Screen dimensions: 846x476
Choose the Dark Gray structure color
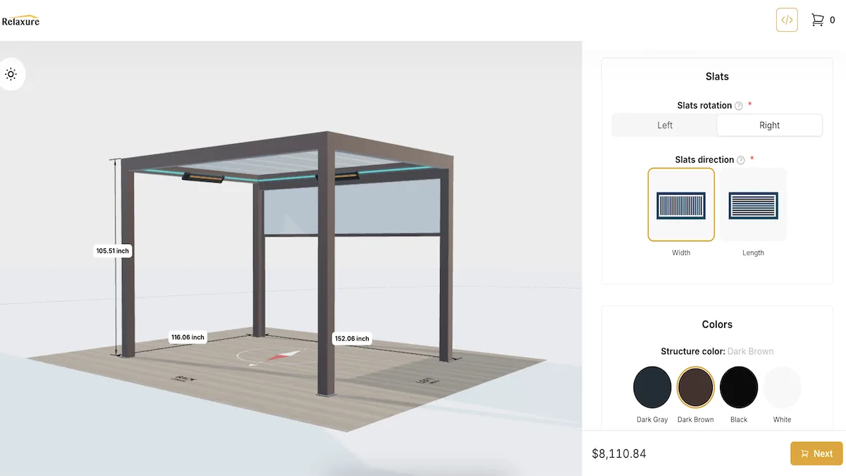click(x=652, y=387)
